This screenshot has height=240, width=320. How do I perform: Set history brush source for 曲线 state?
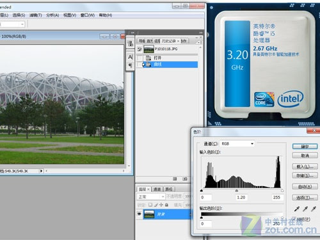[140, 65]
